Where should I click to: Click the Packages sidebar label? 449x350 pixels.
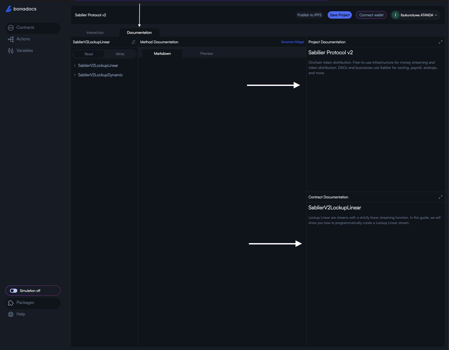click(x=25, y=303)
